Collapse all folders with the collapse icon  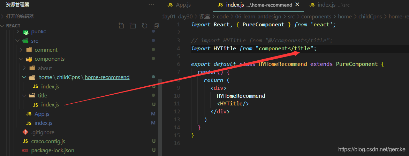point(156,26)
